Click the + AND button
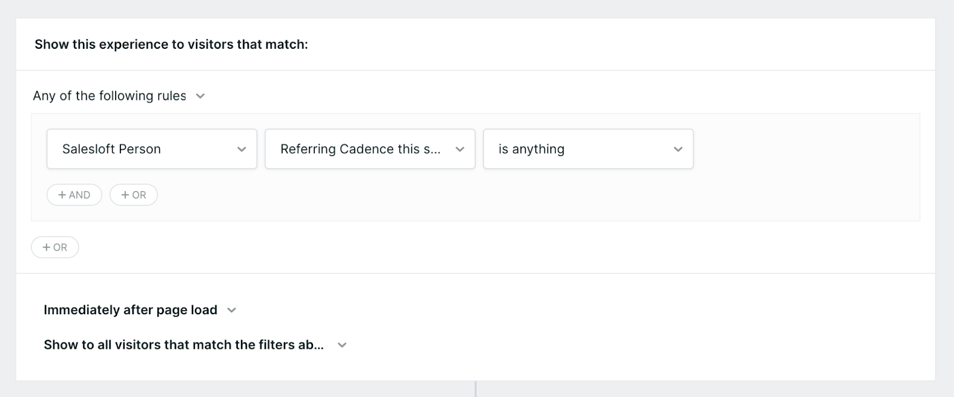 [75, 195]
